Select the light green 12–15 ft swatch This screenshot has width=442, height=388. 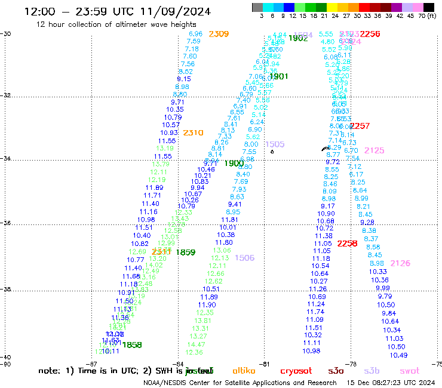point(300,7)
